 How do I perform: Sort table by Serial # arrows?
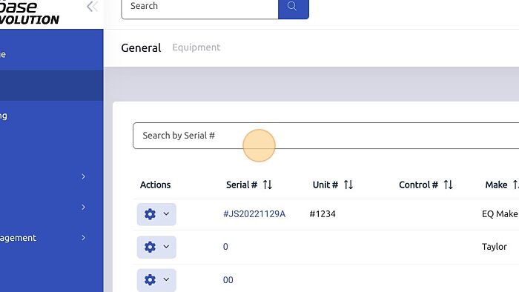(268, 185)
